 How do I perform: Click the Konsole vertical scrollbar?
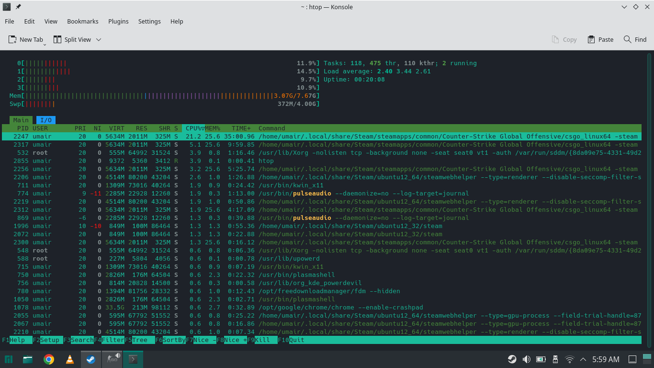649,199
